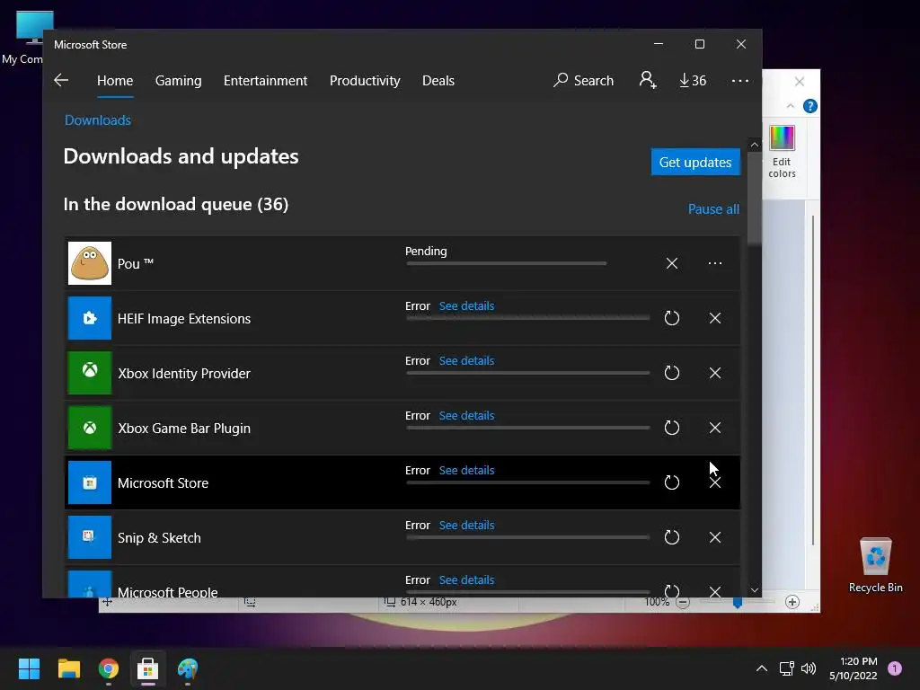
Task: Open the notification badge in tray
Action: pyautogui.click(x=895, y=668)
